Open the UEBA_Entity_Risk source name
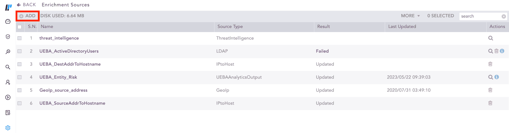509x133 pixels. pos(58,77)
